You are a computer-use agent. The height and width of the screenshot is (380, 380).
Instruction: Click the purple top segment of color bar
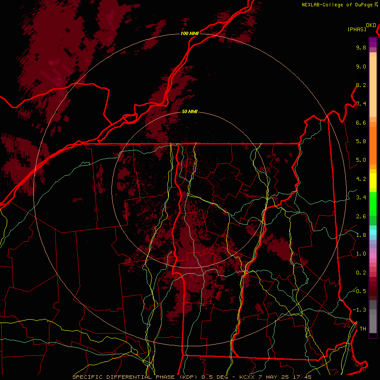(x=373, y=42)
